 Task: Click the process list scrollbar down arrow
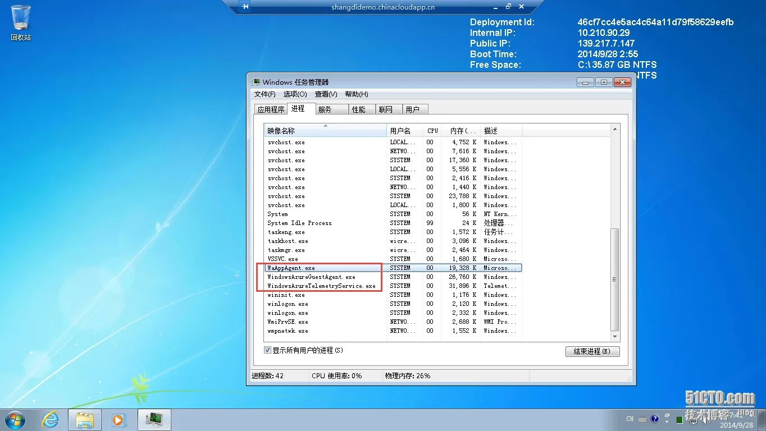(615, 336)
